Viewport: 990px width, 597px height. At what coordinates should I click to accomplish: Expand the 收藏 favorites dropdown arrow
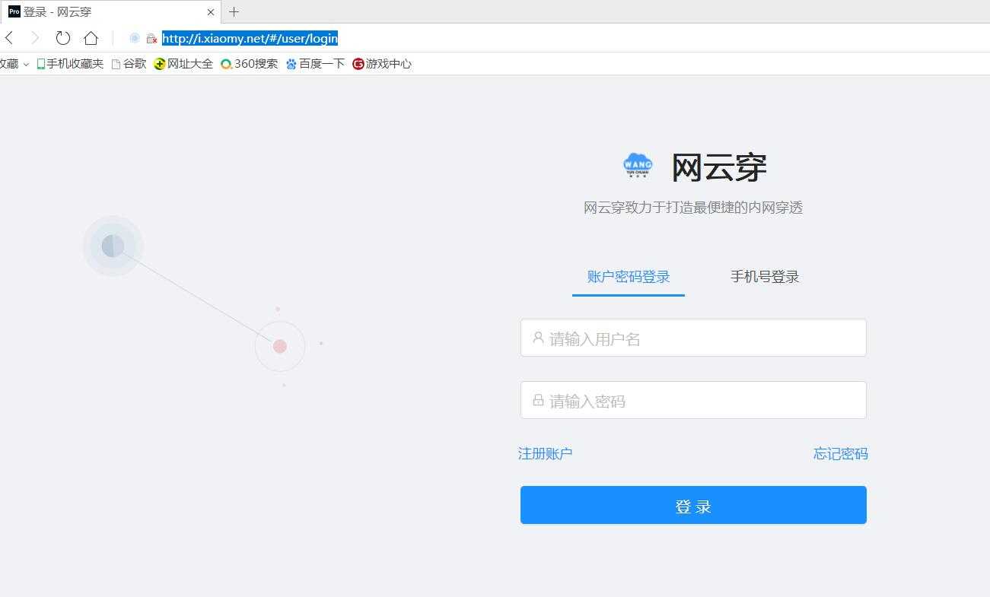click(26, 65)
